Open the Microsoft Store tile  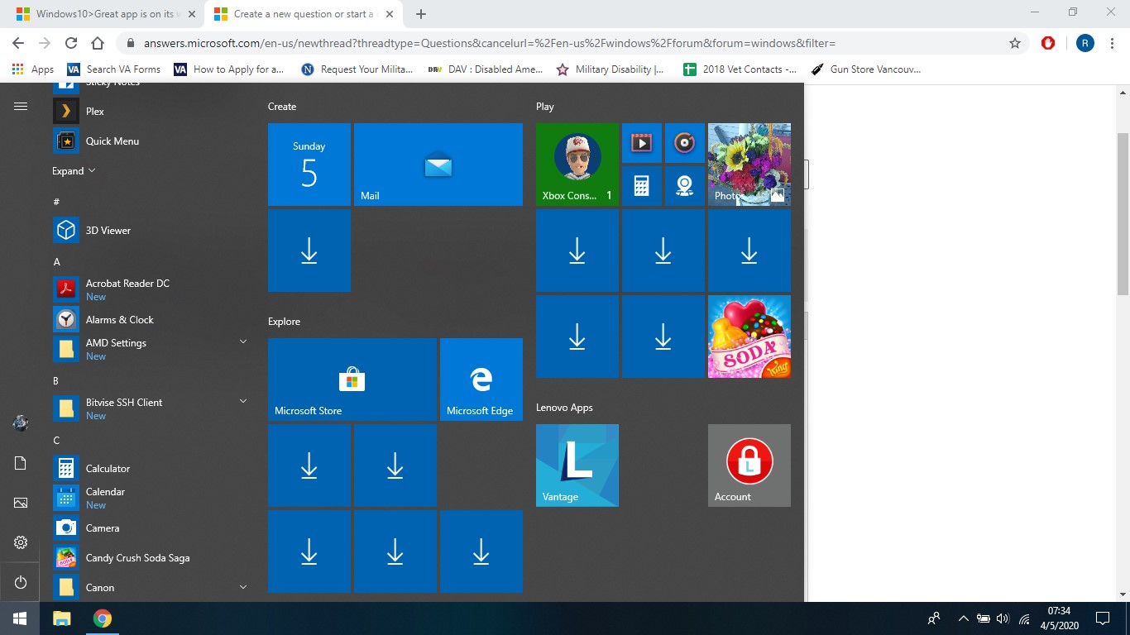[x=352, y=380]
